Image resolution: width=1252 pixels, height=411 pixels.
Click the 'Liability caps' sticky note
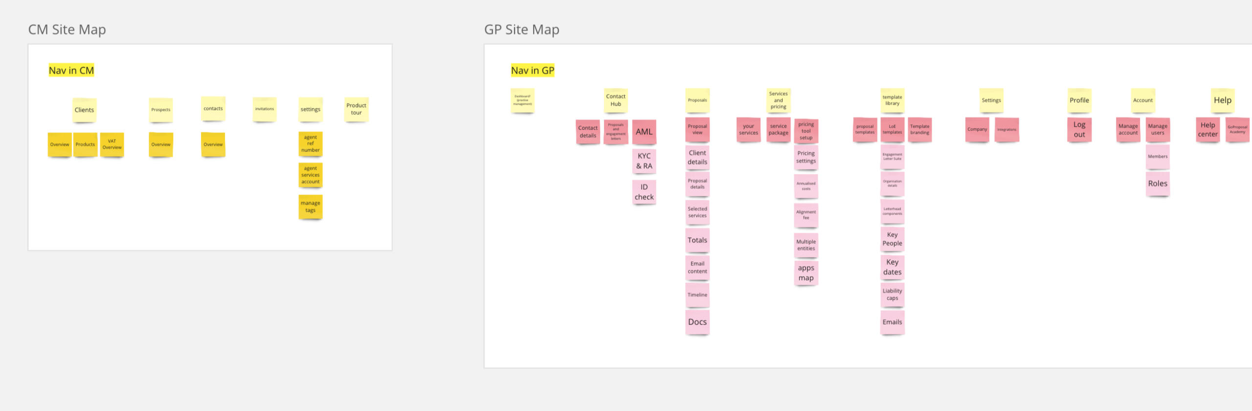point(893,295)
